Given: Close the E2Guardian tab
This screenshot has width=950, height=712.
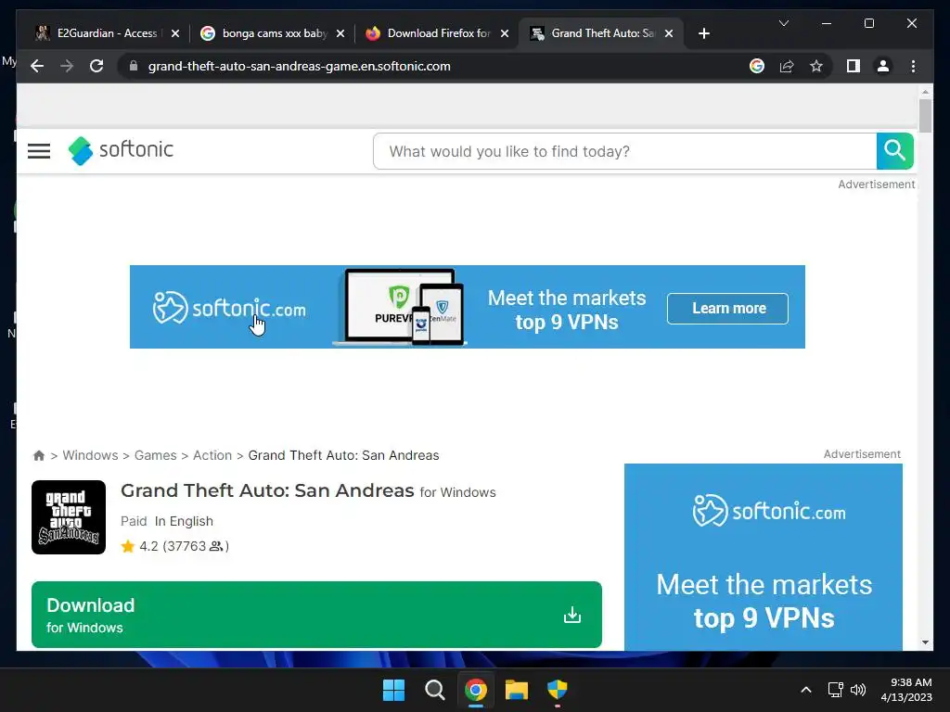Looking at the screenshot, I should [175, 33].
